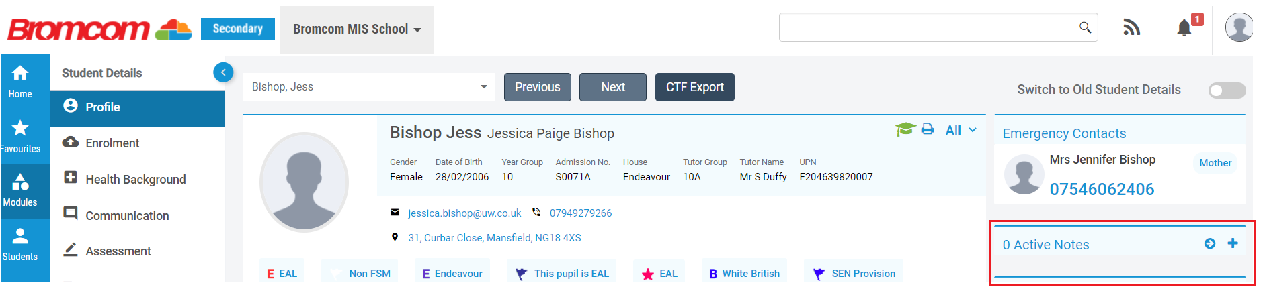Click the Next student button
The width and height of the screenshot is (1265, 299).
612,87
